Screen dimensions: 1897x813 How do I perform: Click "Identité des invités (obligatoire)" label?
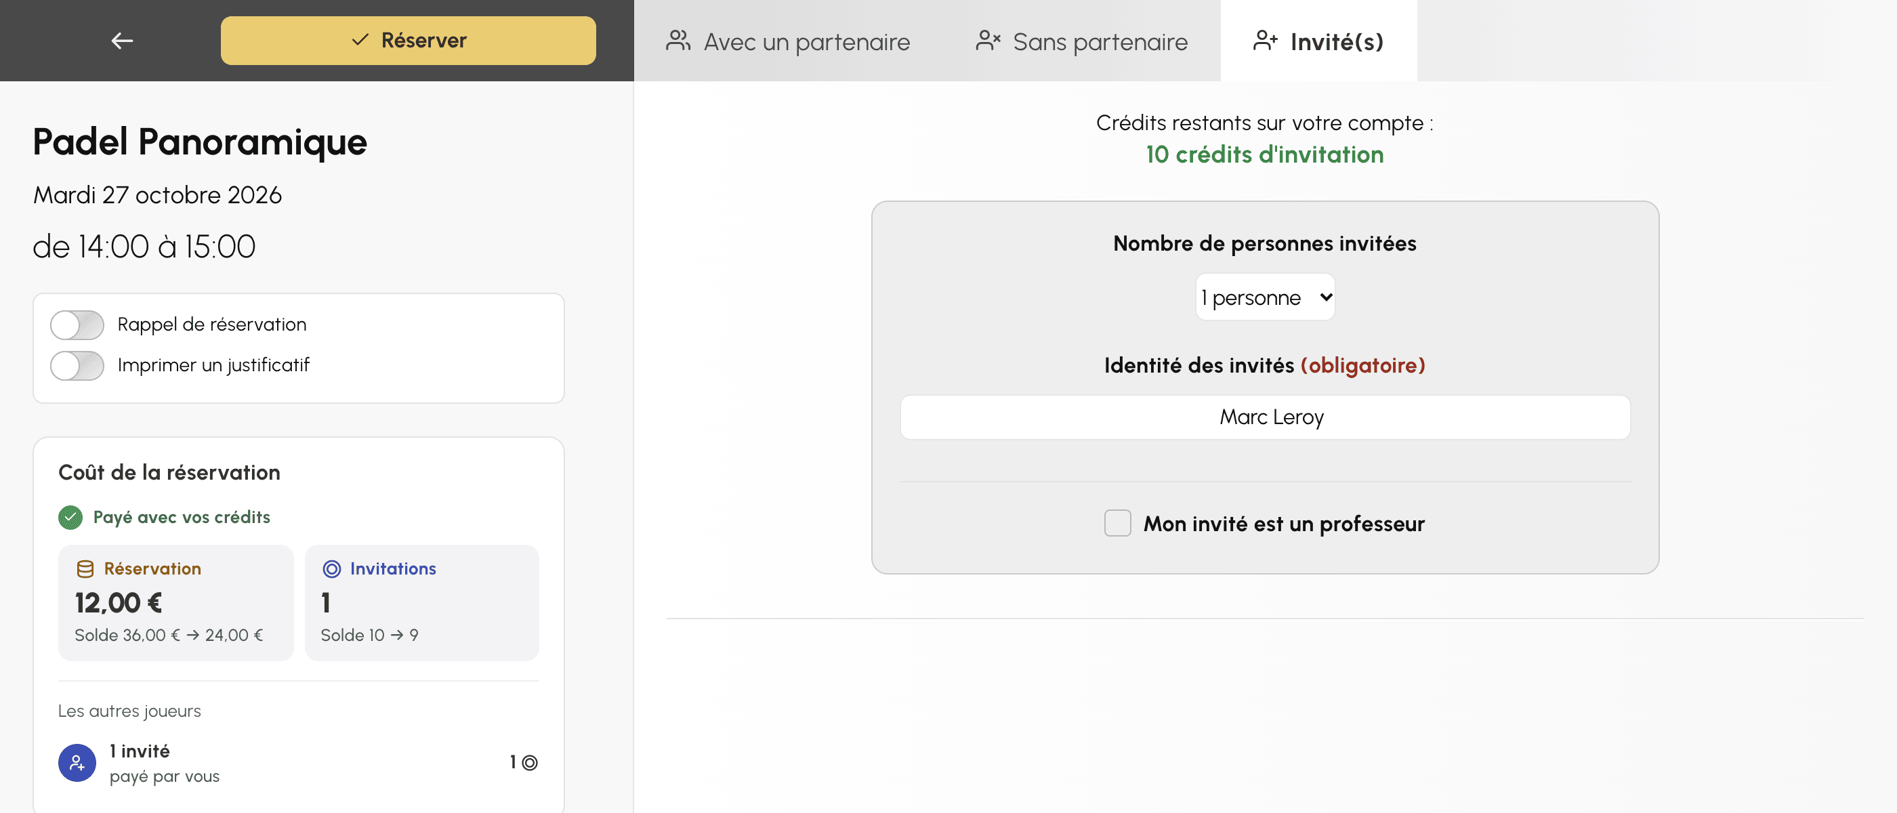tap(1264, 364)
